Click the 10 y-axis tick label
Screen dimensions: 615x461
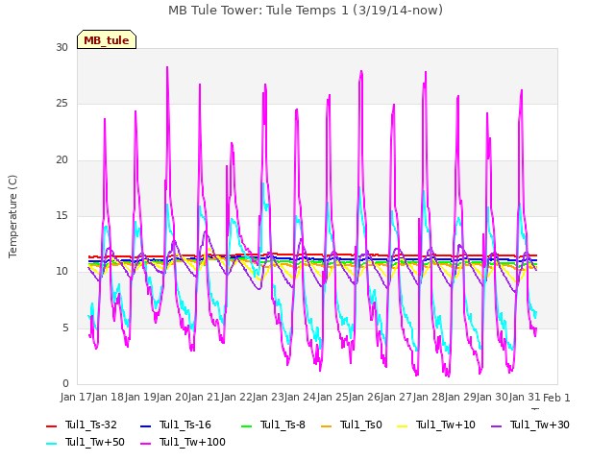(61, 271)
